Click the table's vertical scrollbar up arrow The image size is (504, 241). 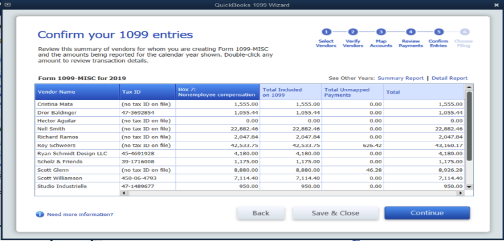[x=469, y=88]
